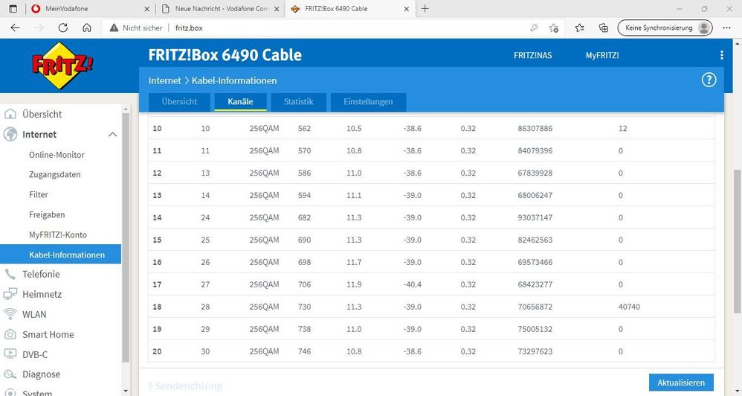This screenshot has height=396, width=742.
Task: Click the Übersicht house icon in sidebar
Action: (10, 114)
